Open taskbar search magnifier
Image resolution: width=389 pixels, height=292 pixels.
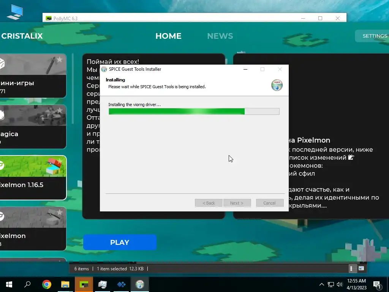click(27, 284)
